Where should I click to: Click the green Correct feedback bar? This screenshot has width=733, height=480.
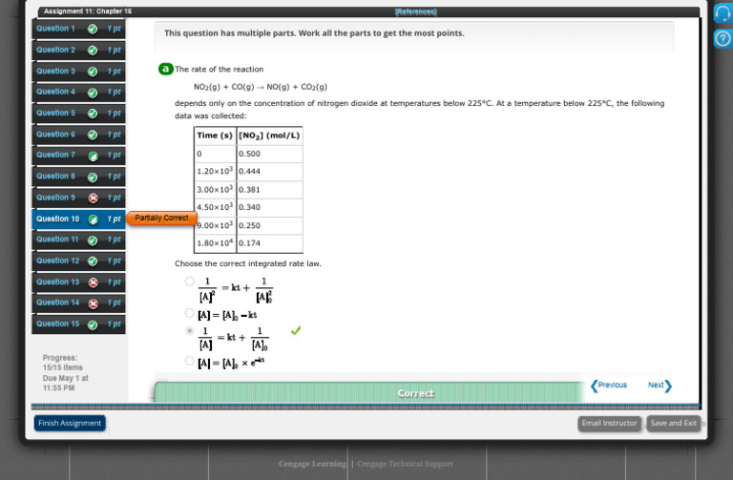pos(368,392)
